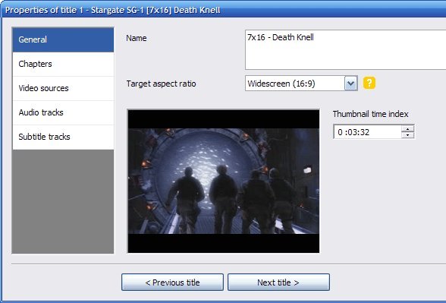Select the General tab in sidebar
Screen dimensions: 446x303
(x=63, y=39)
